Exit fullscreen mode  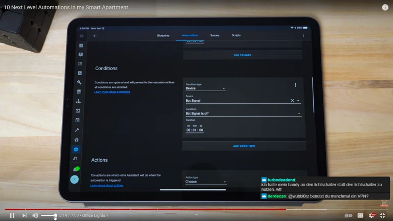coord(383,215)
